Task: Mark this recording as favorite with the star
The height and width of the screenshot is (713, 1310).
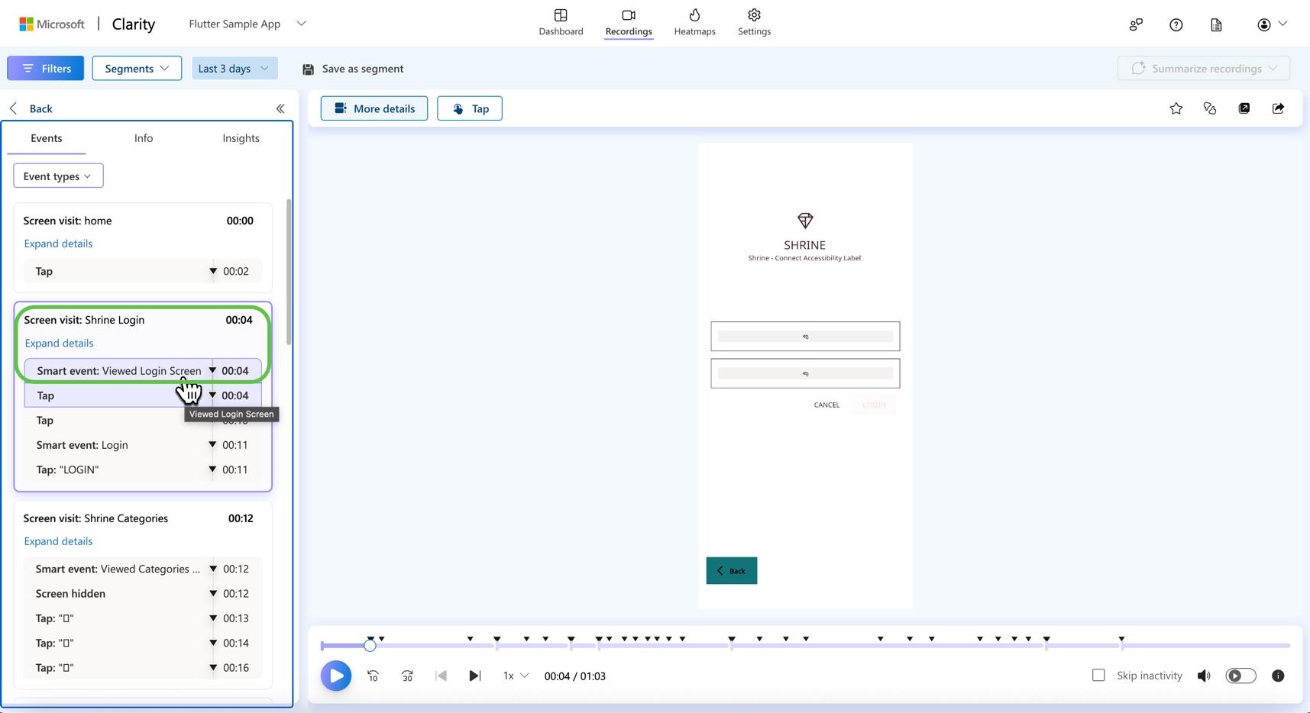Action: coord(1176,108)
